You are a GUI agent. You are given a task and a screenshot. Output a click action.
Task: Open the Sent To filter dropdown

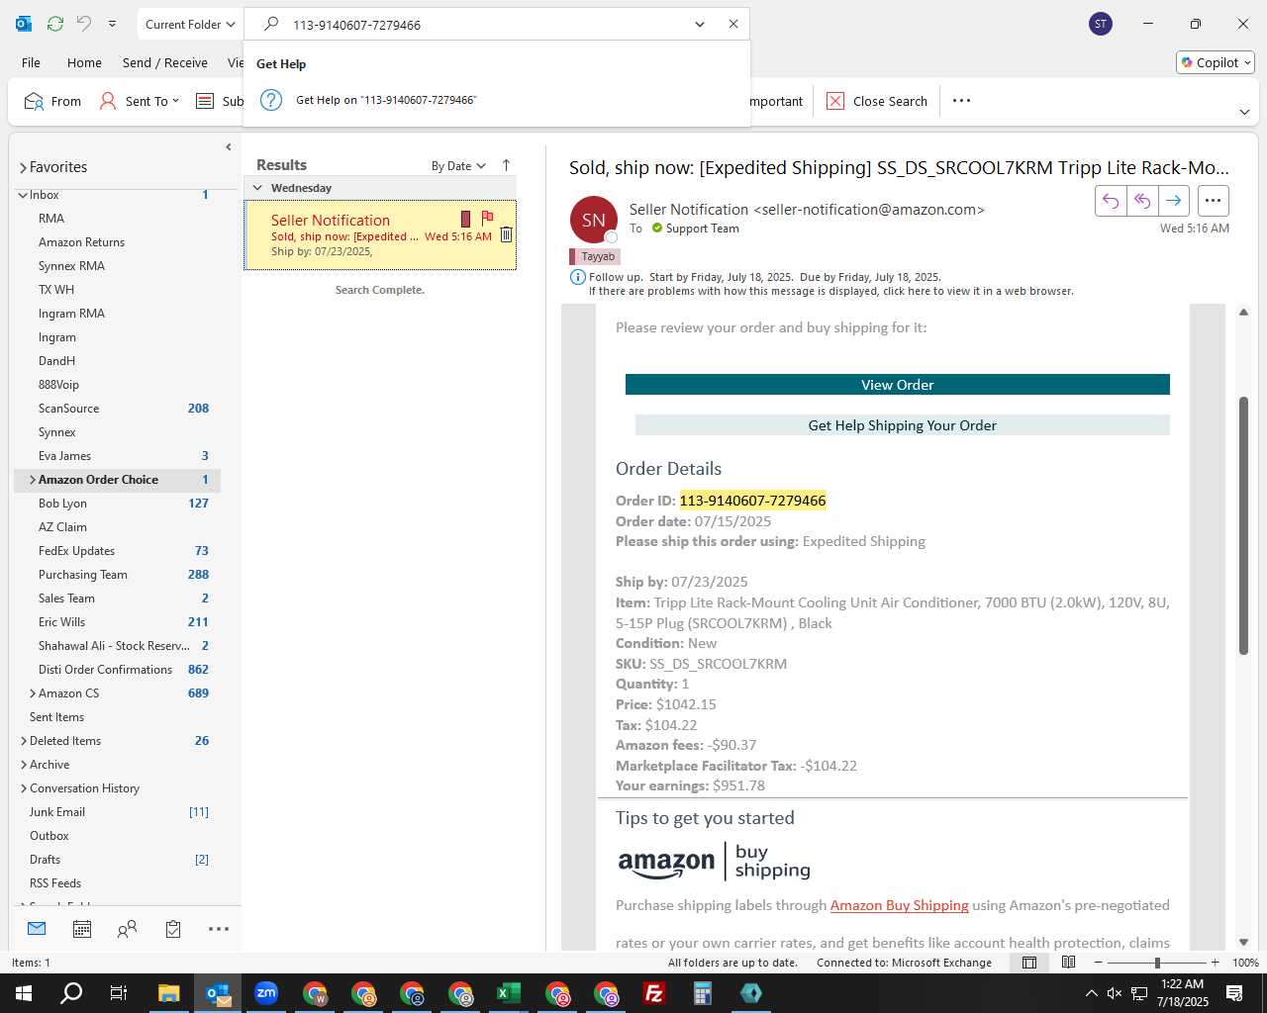click(140, 101)
